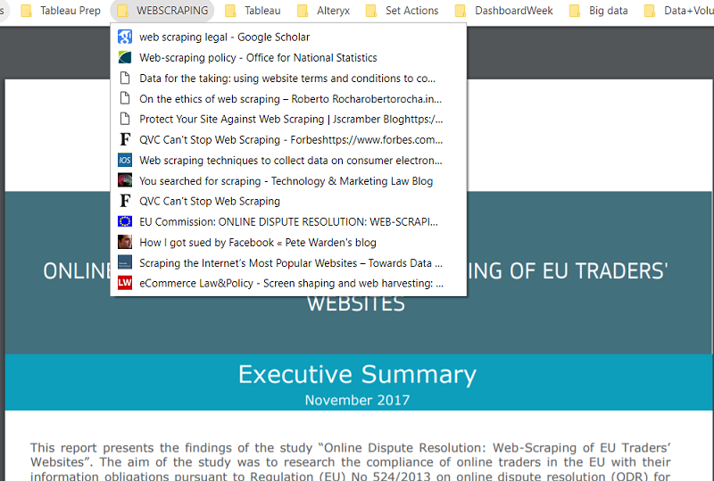Image resolution: width=714 pixels, height=481 pixels.
Task: Open the Set Actions bookmarks folder
Action: click(x=403, y=11)
